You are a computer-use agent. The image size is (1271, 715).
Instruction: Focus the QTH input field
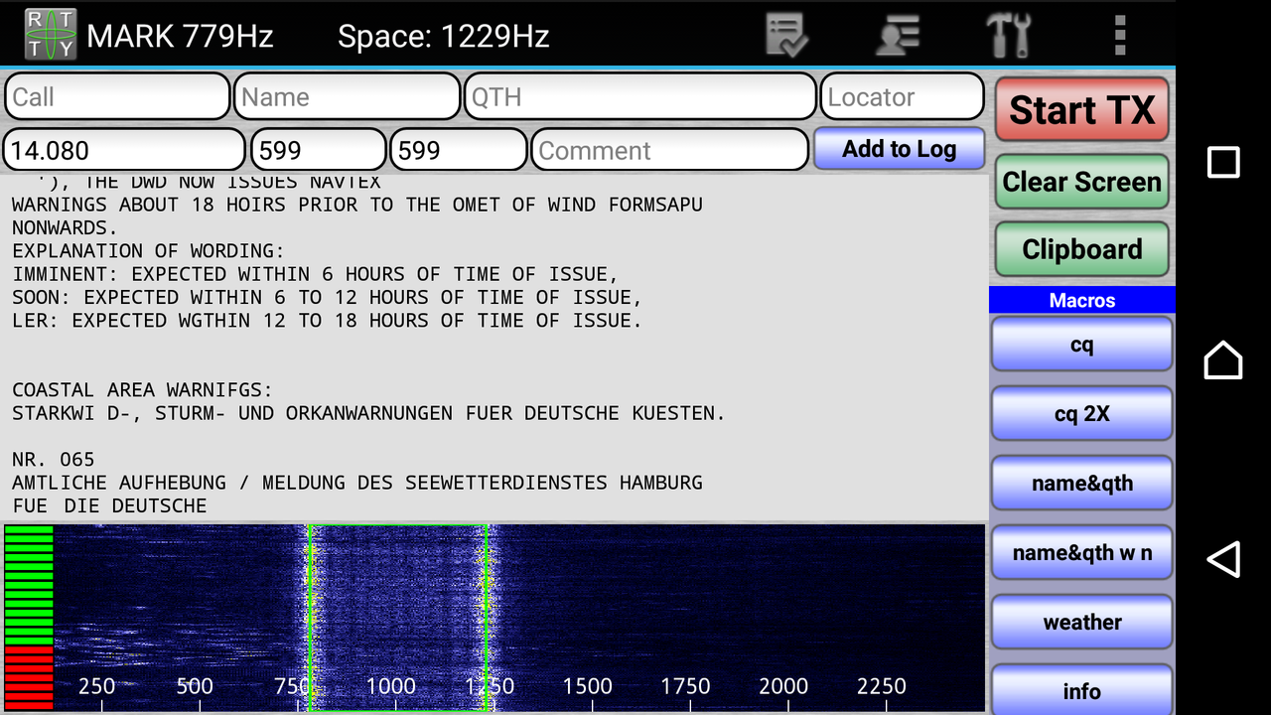(640, 97)
